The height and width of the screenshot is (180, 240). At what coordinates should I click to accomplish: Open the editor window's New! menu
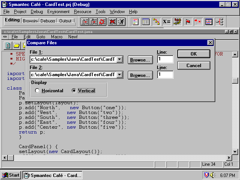(73, 37)
